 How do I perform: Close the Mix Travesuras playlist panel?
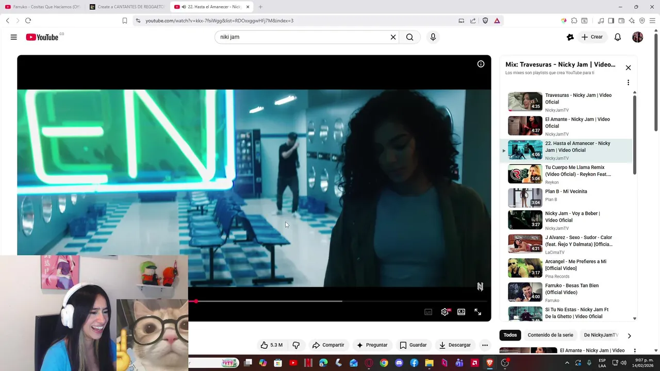[628, 68]
